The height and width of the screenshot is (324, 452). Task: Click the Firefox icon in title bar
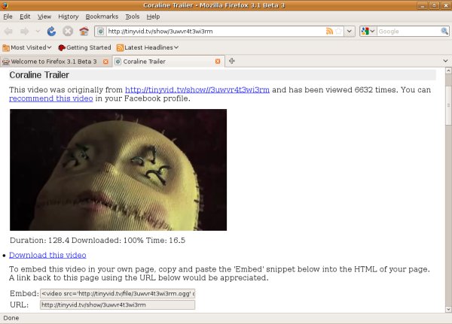[x=5, y=5]
